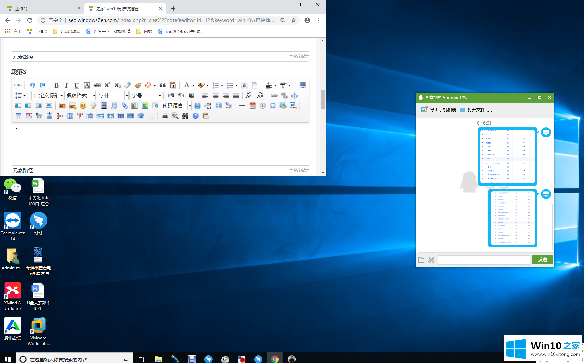The width and height of the screenshot is (584, 363).
Task: Insert music note icon
Action: coord(114,106)
